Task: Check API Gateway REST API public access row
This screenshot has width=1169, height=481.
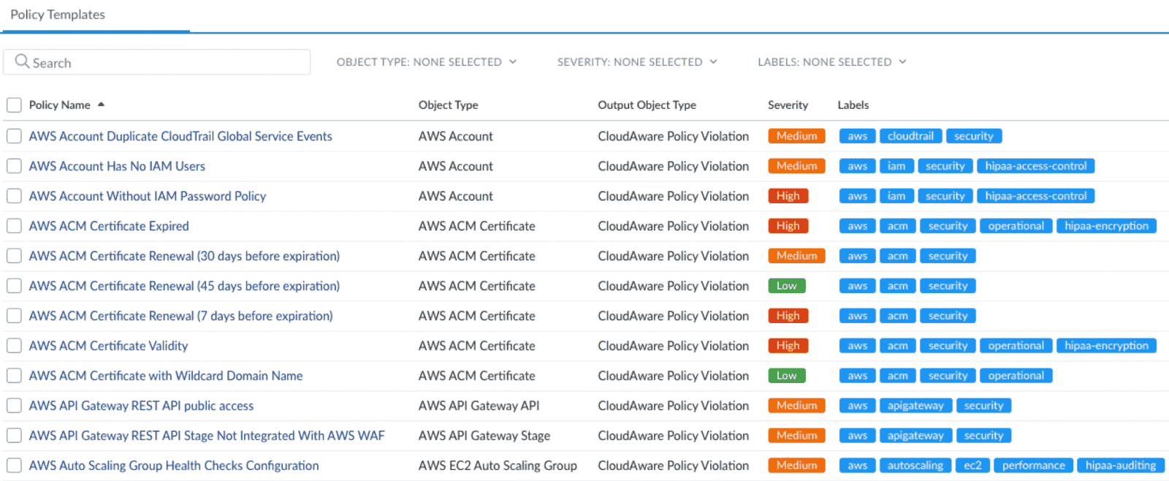Action: click(x=14, y=406)
